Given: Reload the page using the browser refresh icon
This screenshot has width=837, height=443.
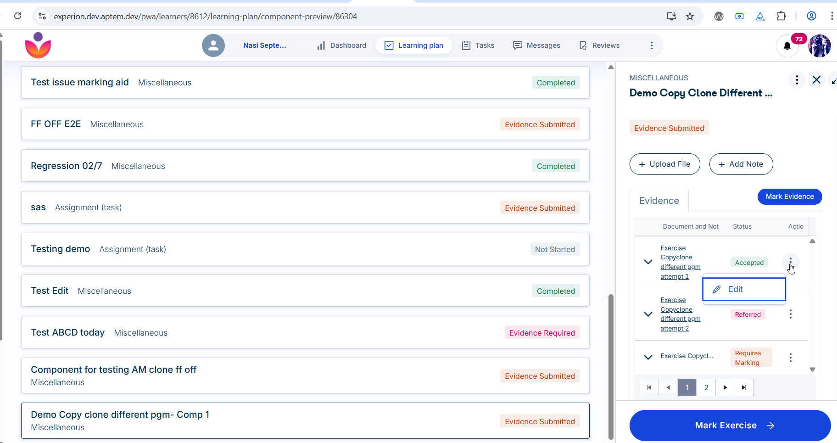Looking at the screenshot, I should 18,16.
